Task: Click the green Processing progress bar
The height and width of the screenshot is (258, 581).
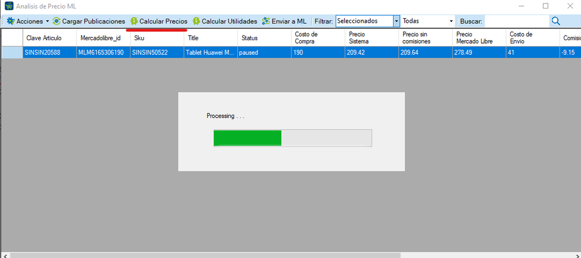Action: point(247,138)
